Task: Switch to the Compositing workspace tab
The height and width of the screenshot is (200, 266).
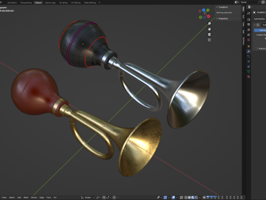Action: [26, 3]
